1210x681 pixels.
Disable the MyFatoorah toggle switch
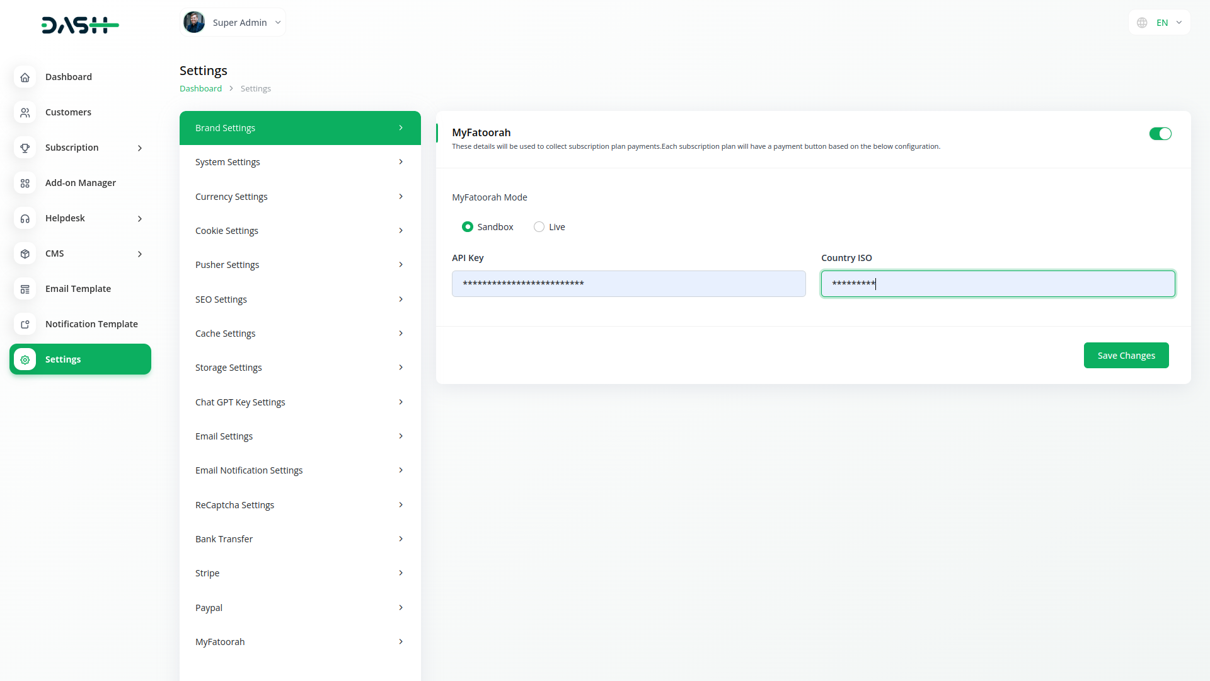point(1160,134)
